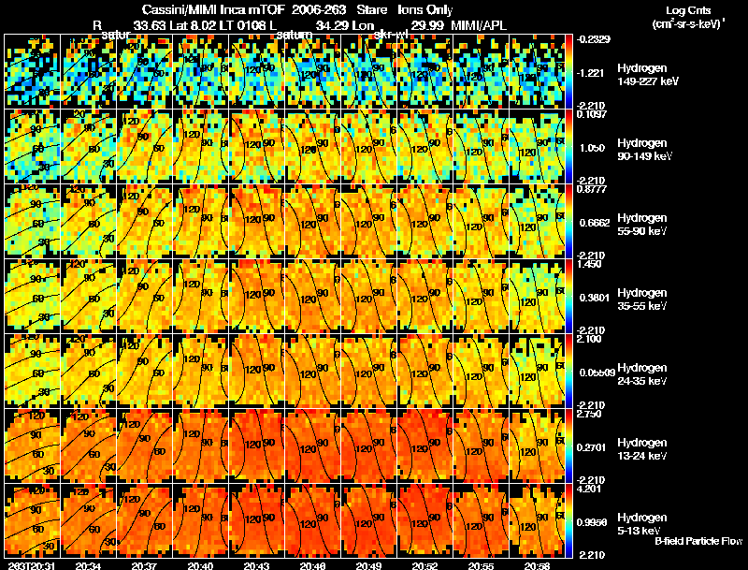The width and height of the screenshot is (748, 570).
Task: Click the 1.450 colorbar value
Action: pyautogui.click(x=590, y=264)
